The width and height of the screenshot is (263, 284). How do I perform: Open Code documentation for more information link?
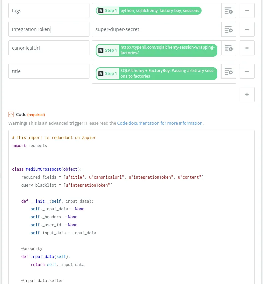coord(160,123)
